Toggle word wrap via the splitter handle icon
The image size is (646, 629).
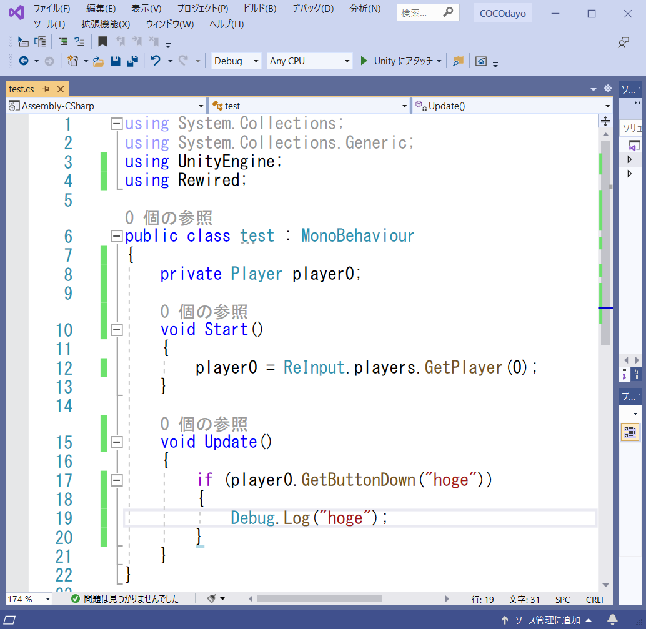tap(605, 121)
